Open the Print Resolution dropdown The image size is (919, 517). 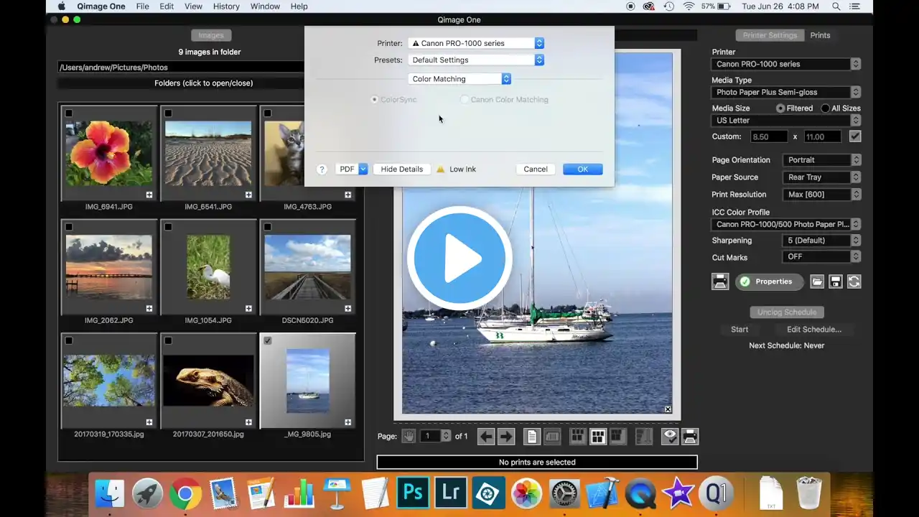pyautogui.click(x=821, y=195)
